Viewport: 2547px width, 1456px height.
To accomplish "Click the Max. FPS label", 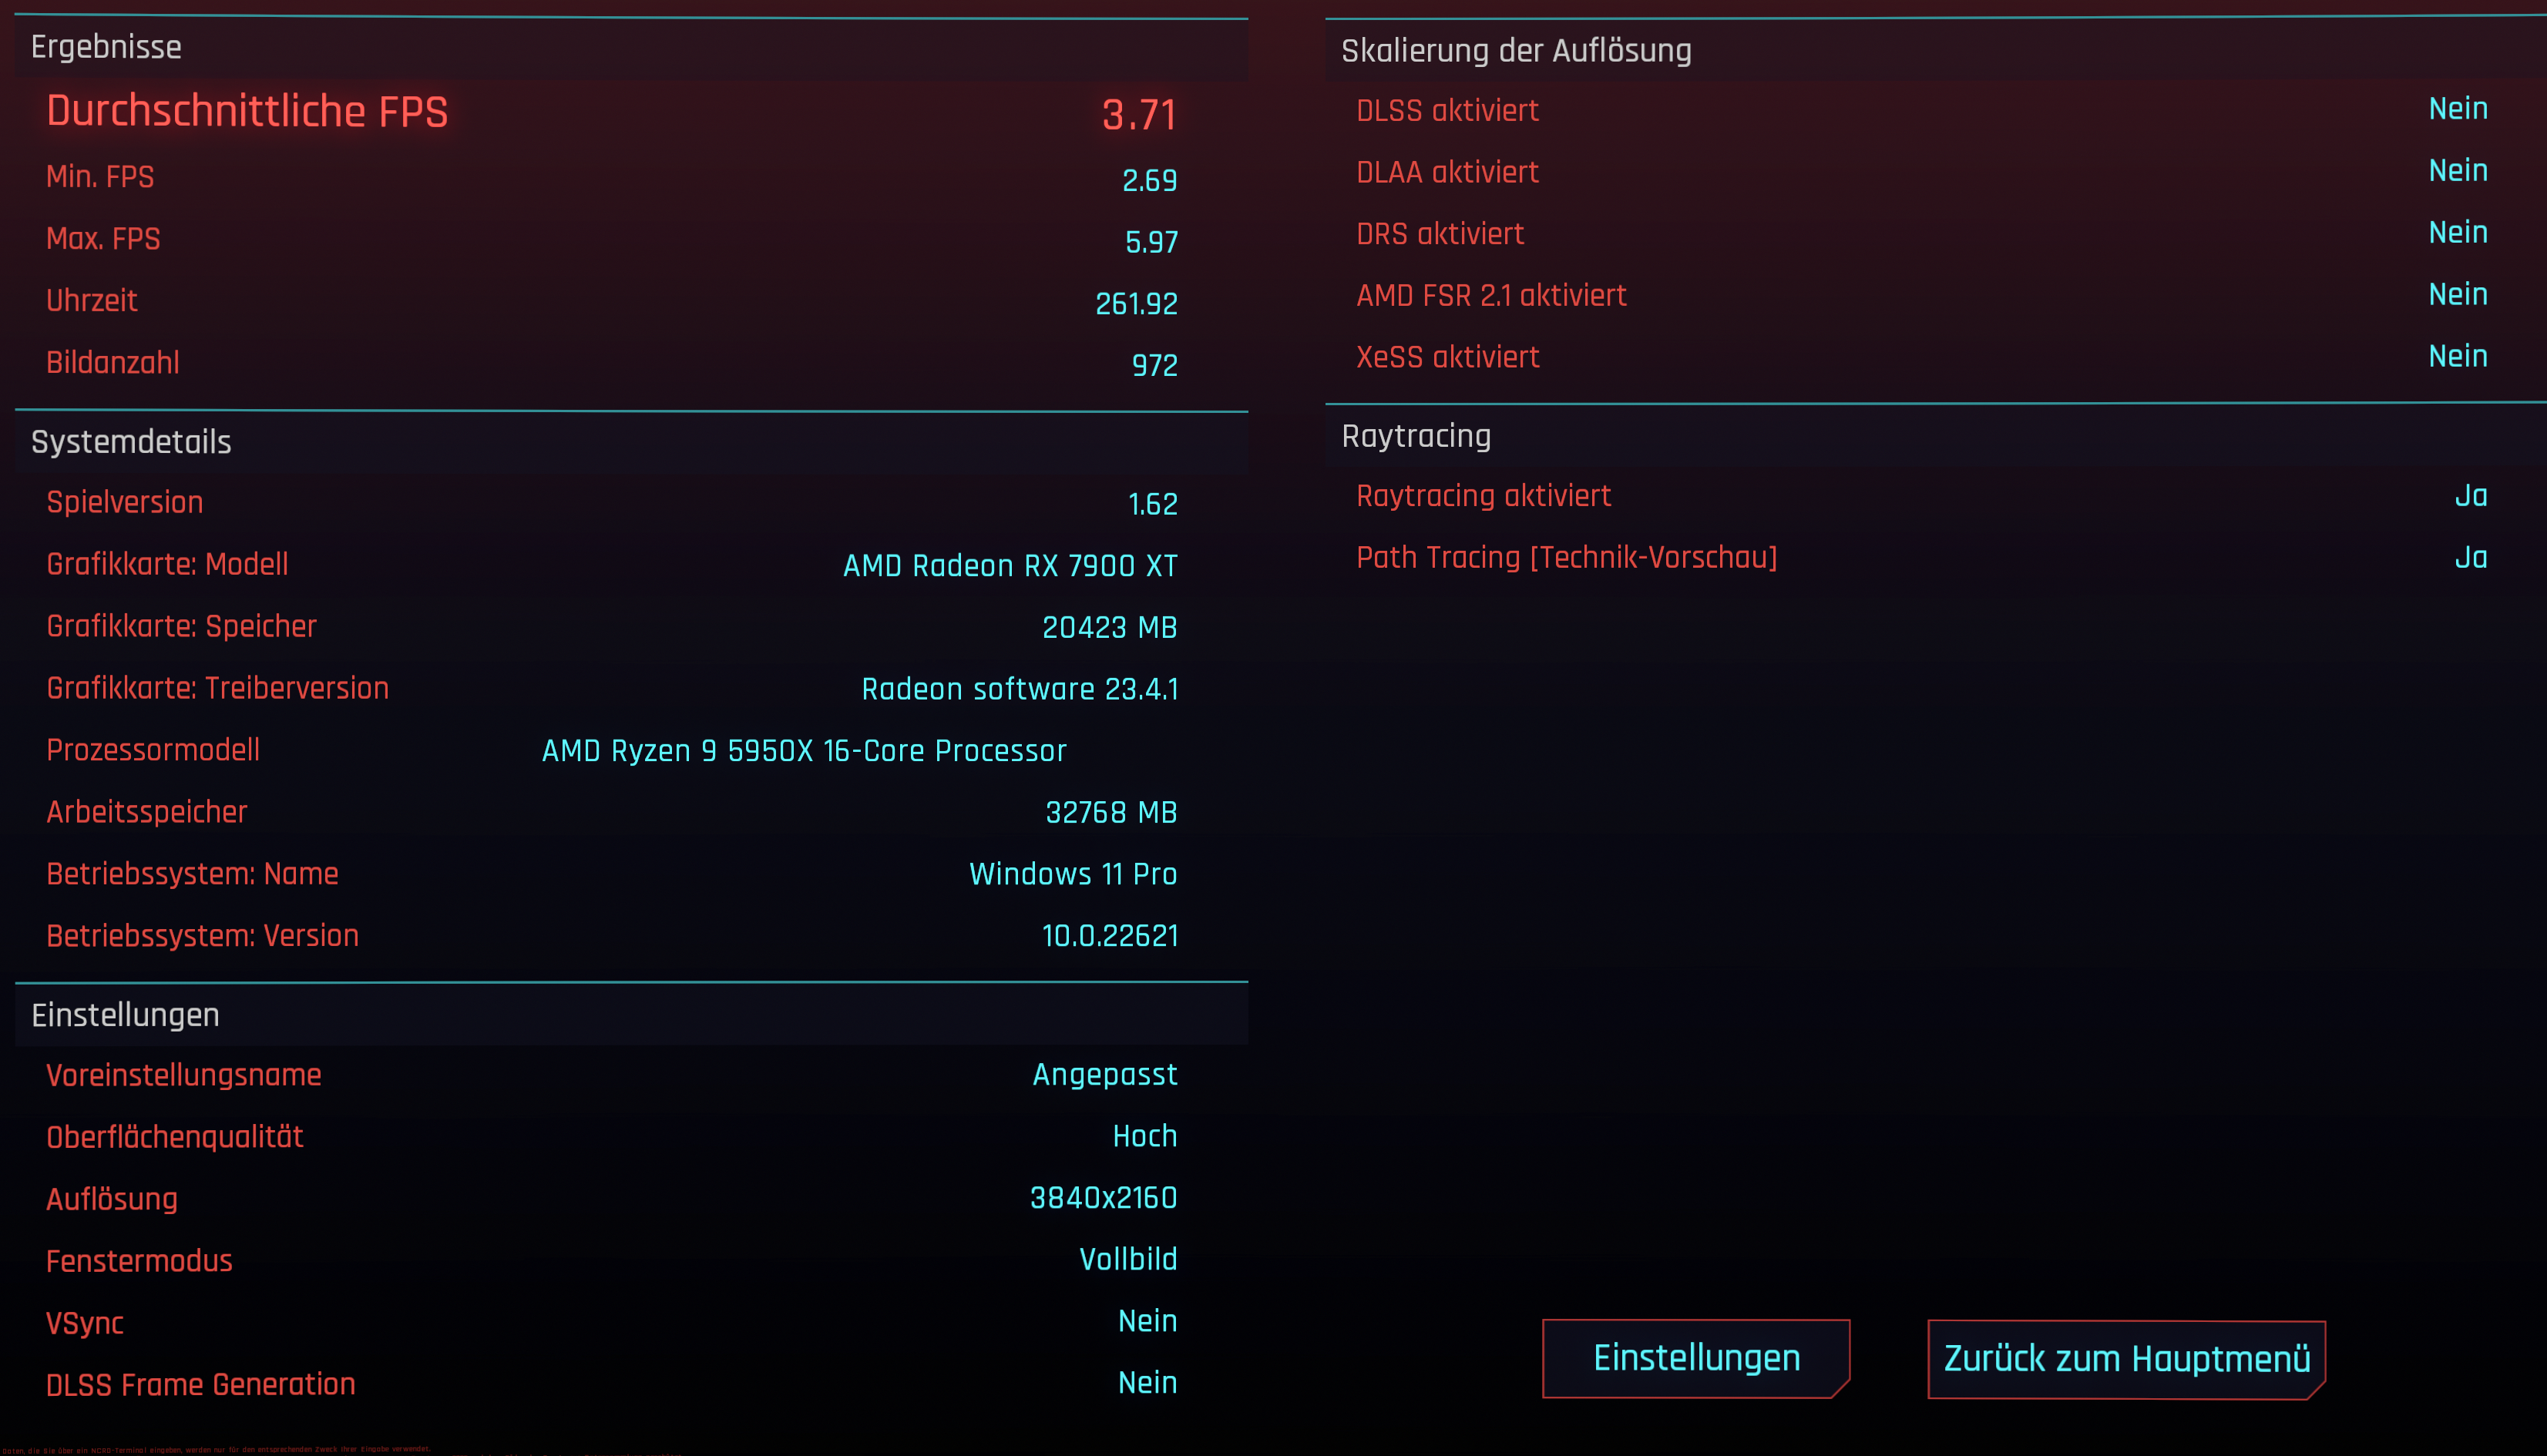I will (x=103, y=239).
